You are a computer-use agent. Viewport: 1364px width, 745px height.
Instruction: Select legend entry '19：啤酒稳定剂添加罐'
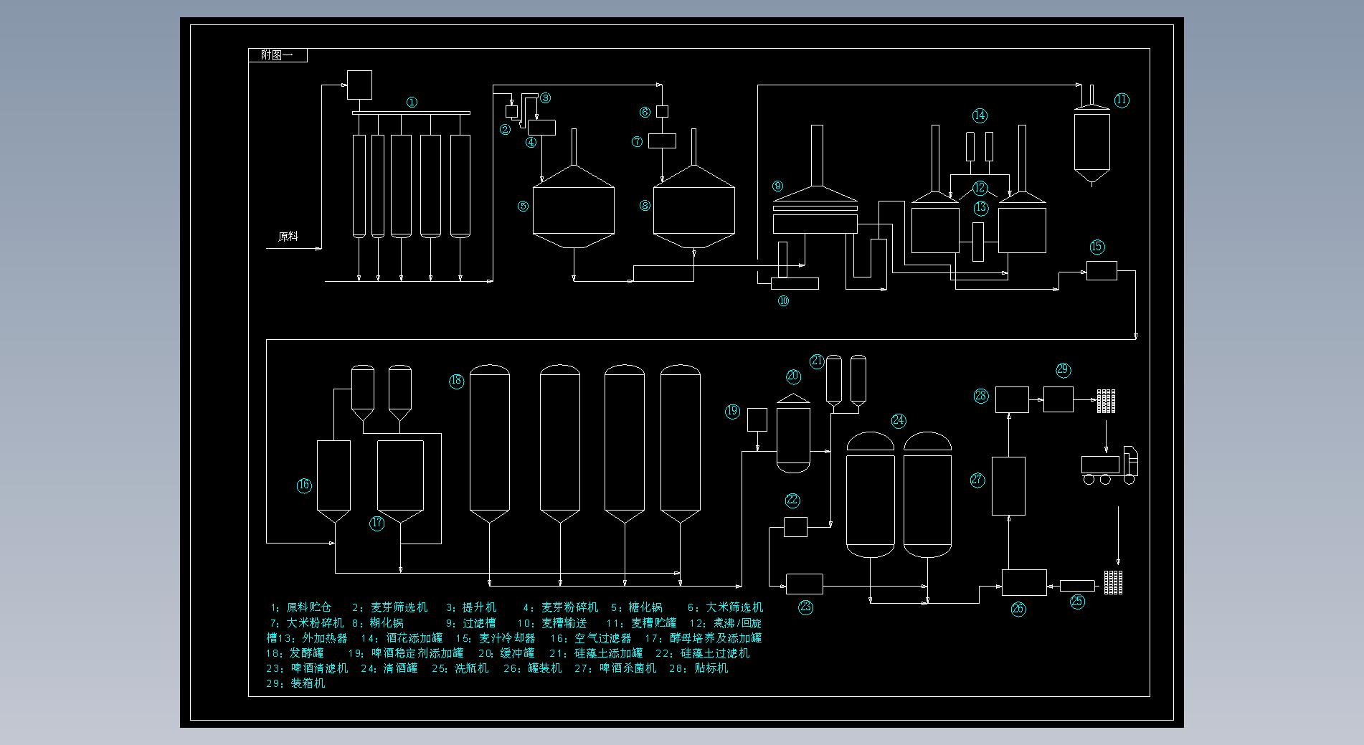(x=406, y=653)
